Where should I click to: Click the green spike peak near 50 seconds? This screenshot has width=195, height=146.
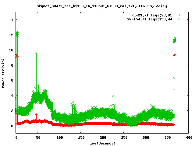pos(36,53)
